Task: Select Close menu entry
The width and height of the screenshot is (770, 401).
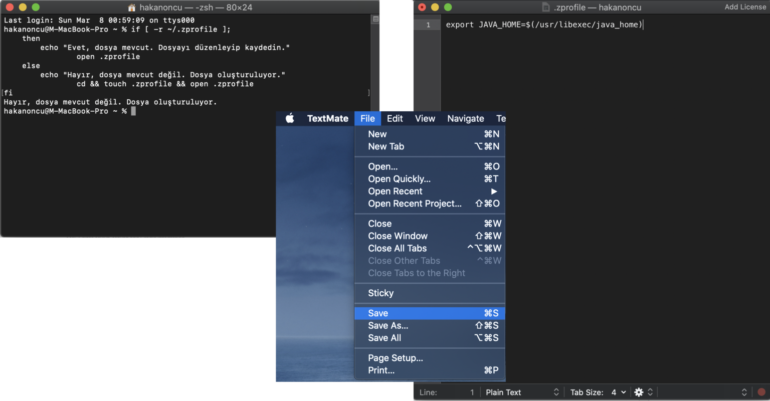Action: [x=430, y=224]
